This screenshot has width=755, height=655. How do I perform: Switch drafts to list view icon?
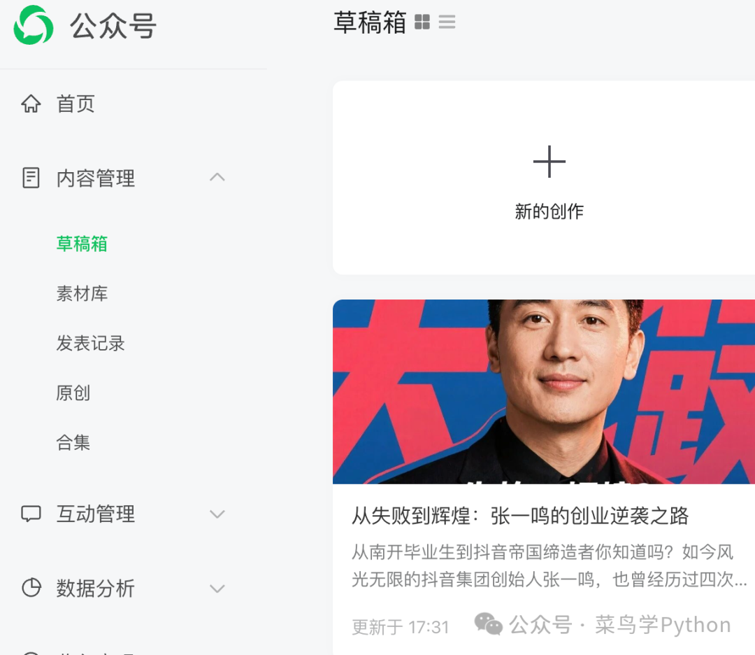click(447, 22)
